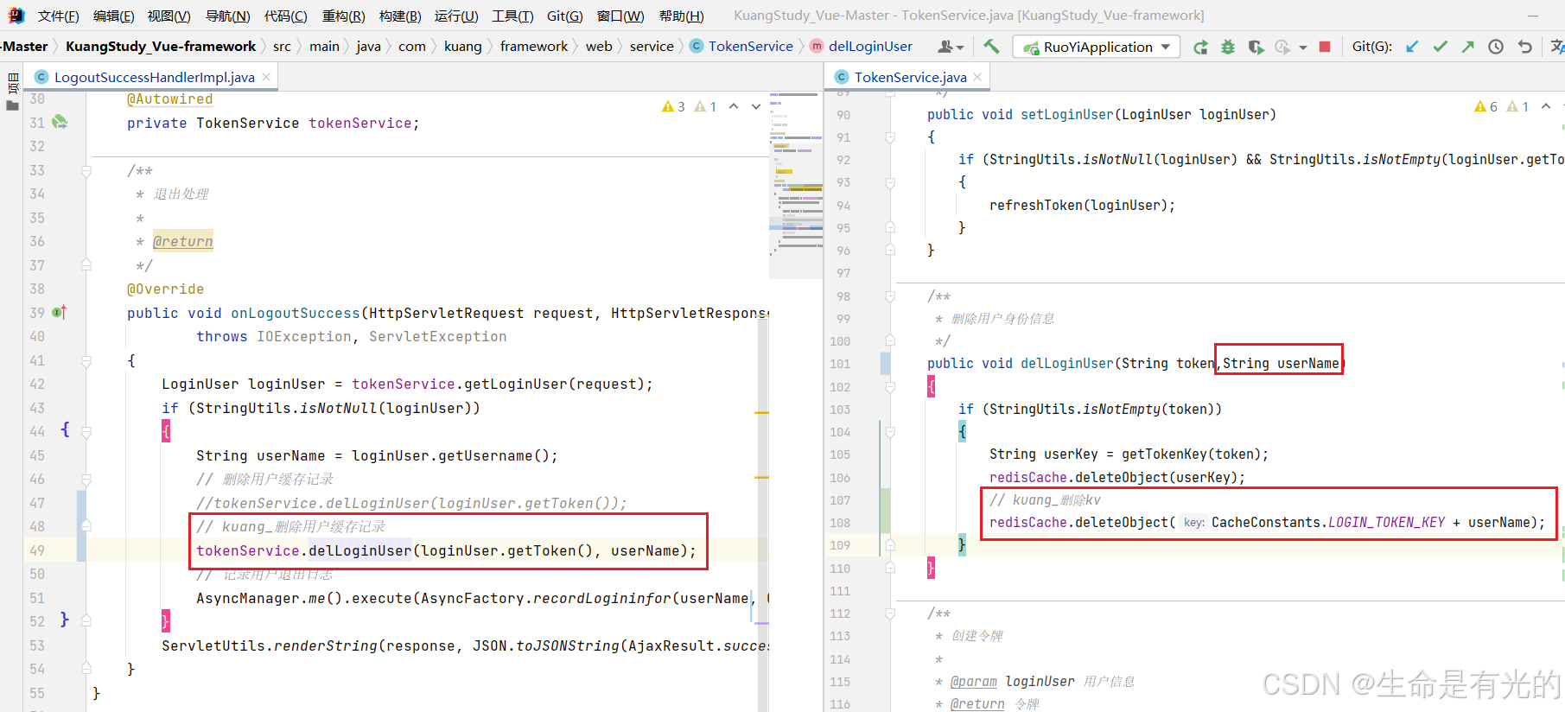Open the 视图(V) menu

tap(169, 16)
